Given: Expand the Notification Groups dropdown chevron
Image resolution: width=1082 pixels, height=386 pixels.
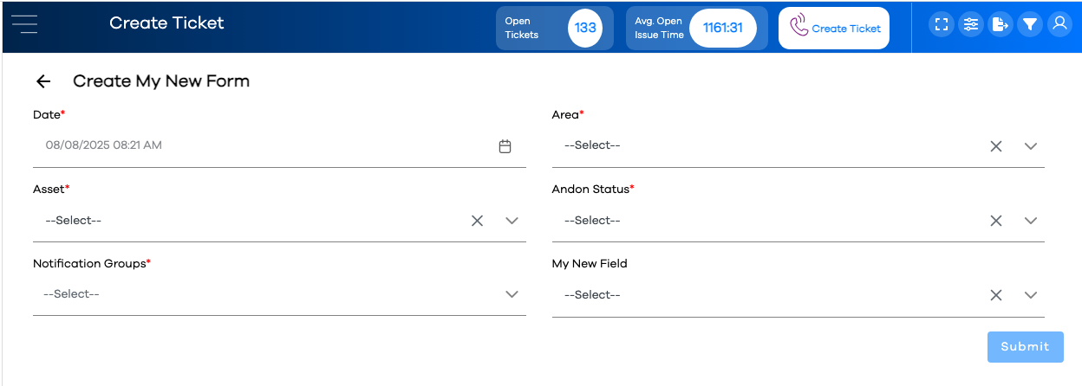Looking at the screenshot, I should click(512, 294).
